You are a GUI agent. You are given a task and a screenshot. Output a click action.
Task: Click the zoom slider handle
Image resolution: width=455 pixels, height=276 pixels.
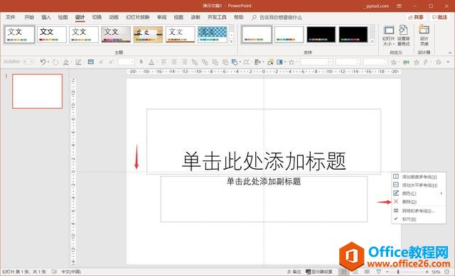click(398, 272)
